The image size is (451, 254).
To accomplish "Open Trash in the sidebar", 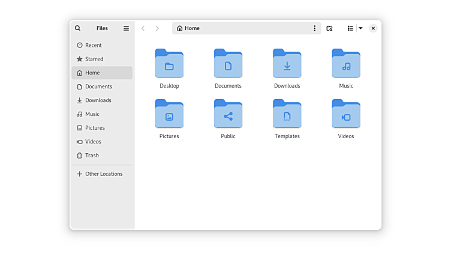I will click(x=91, y=156).
